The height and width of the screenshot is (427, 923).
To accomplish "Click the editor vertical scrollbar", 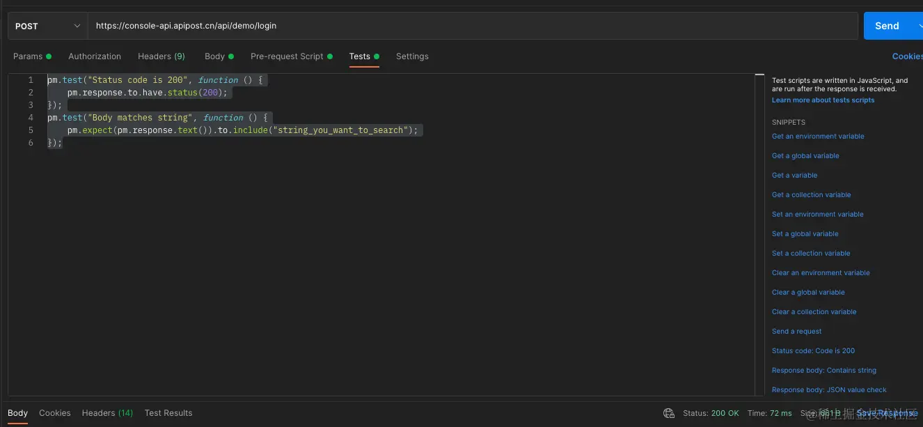I will click(759, 235).
